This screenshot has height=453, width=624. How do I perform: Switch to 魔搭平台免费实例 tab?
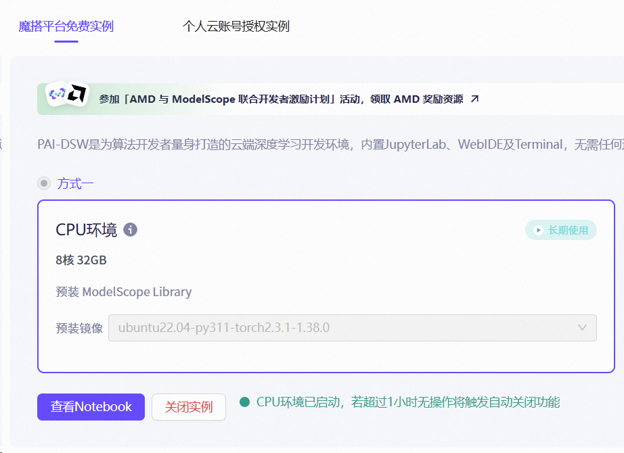66,26
